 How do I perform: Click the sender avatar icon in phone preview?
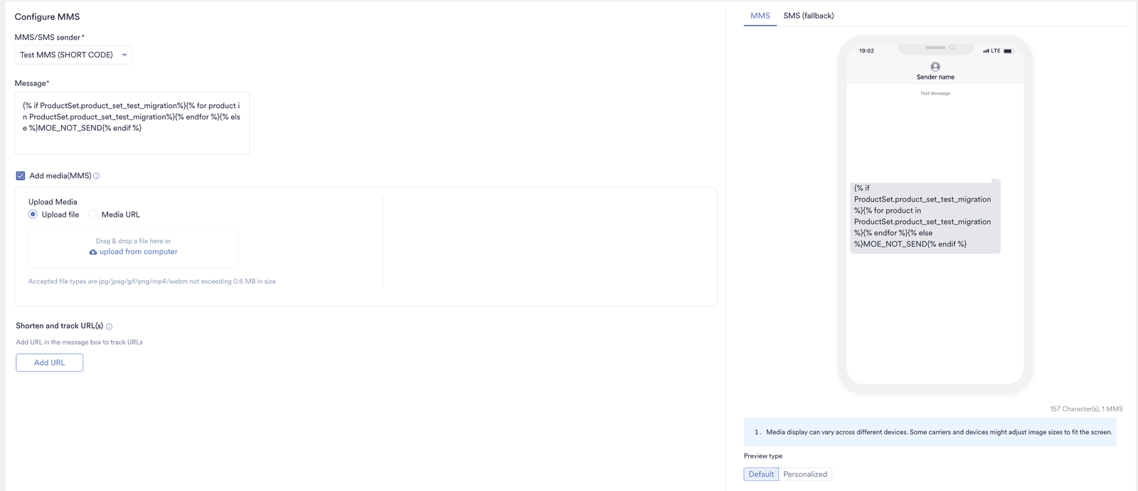pos(935,66)
